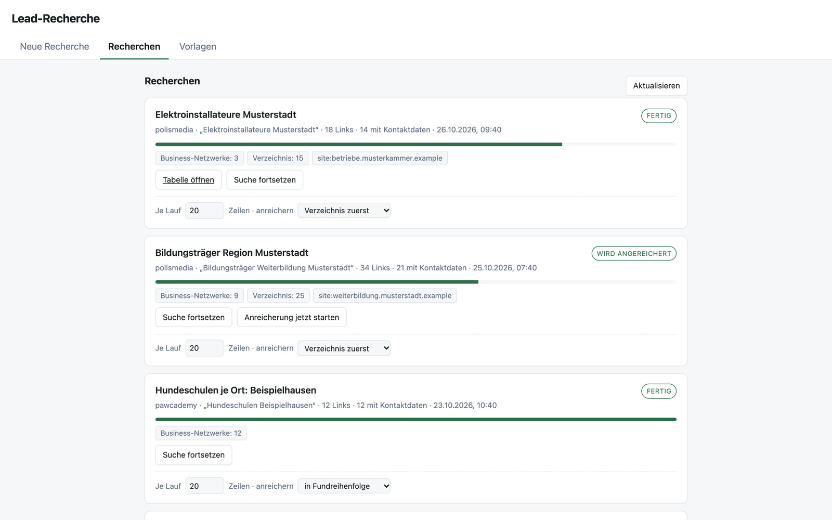Click the Aktualisieren button
Image resolution: width=832 pixels, height=520 pixels.
pos(656,86)
